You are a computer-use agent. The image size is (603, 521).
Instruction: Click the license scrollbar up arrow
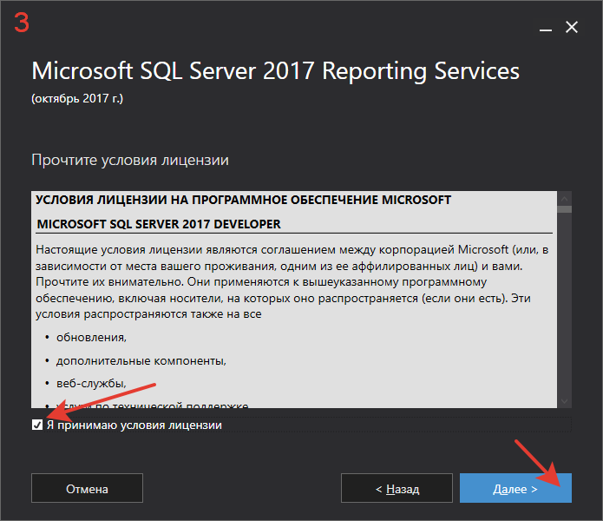point(564,199)
